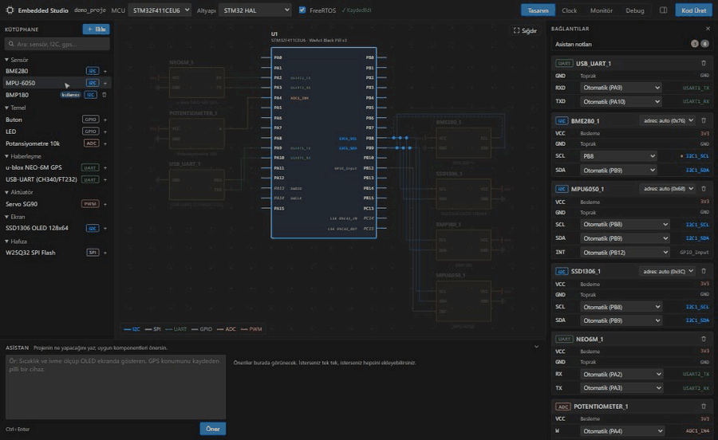Screen dimensions: 718x440
Task: Delete SSD1306_1 connection trash icon
Action: pyautogui.click(x=704, y=271)
